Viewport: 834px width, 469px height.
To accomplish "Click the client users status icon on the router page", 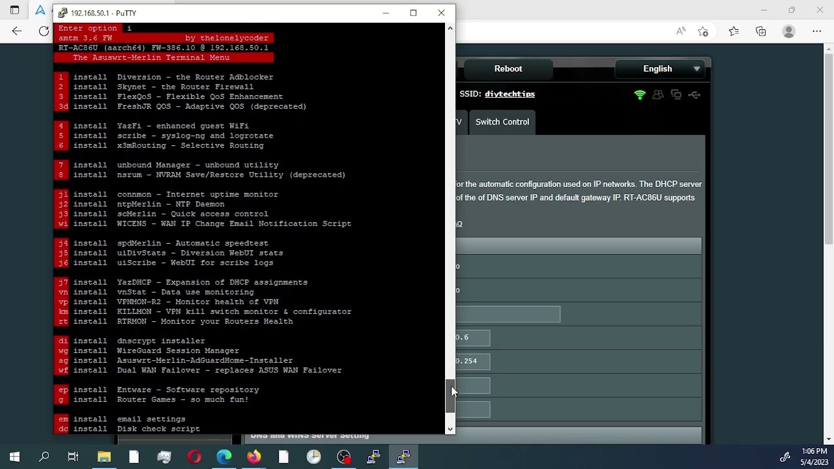I will 658,95.
